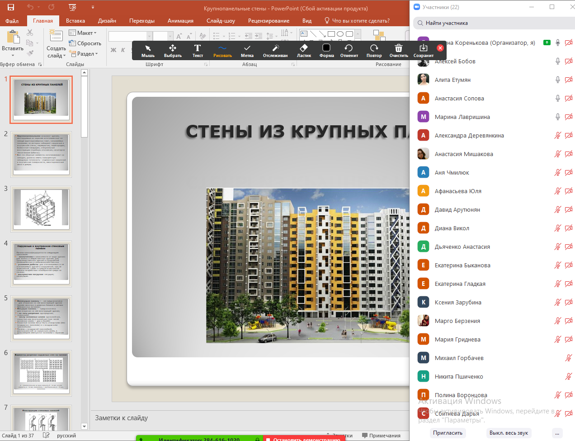Click increase font size icon

click(179, 36)
